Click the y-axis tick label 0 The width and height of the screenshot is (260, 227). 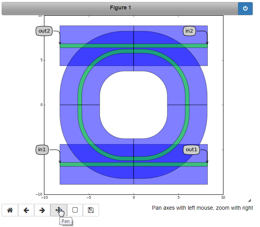pos(40,105)
